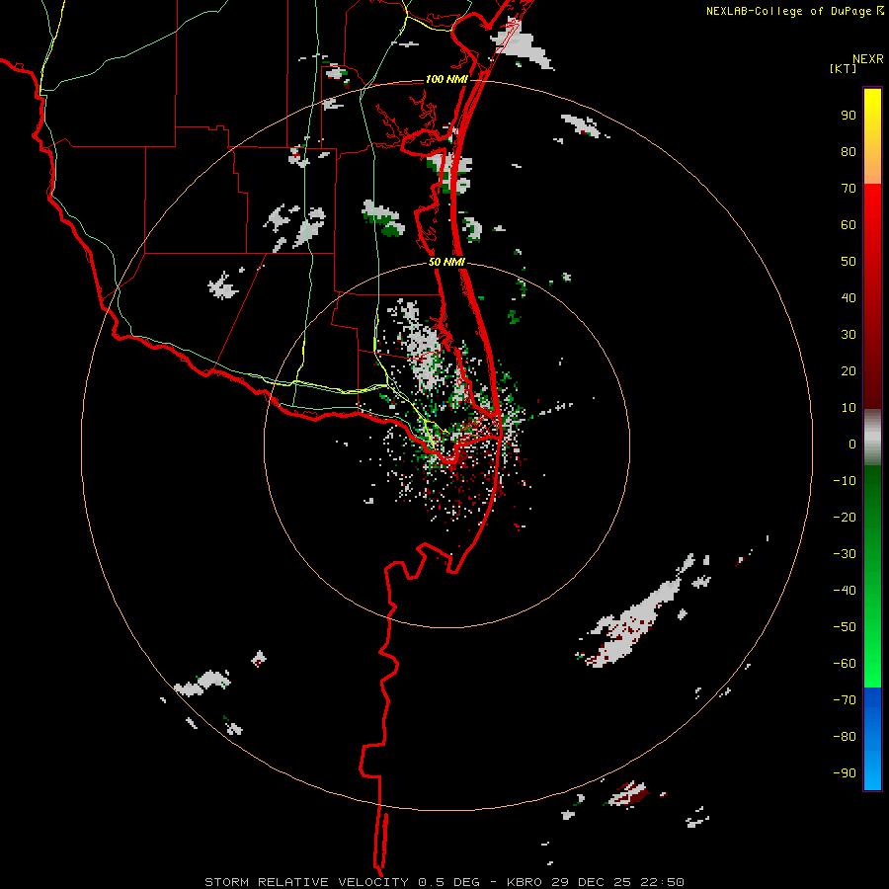Viewport: 889px width, 889px height.
Task: Click the 90 value on the velocity scale
Action: tap(849, 116)
